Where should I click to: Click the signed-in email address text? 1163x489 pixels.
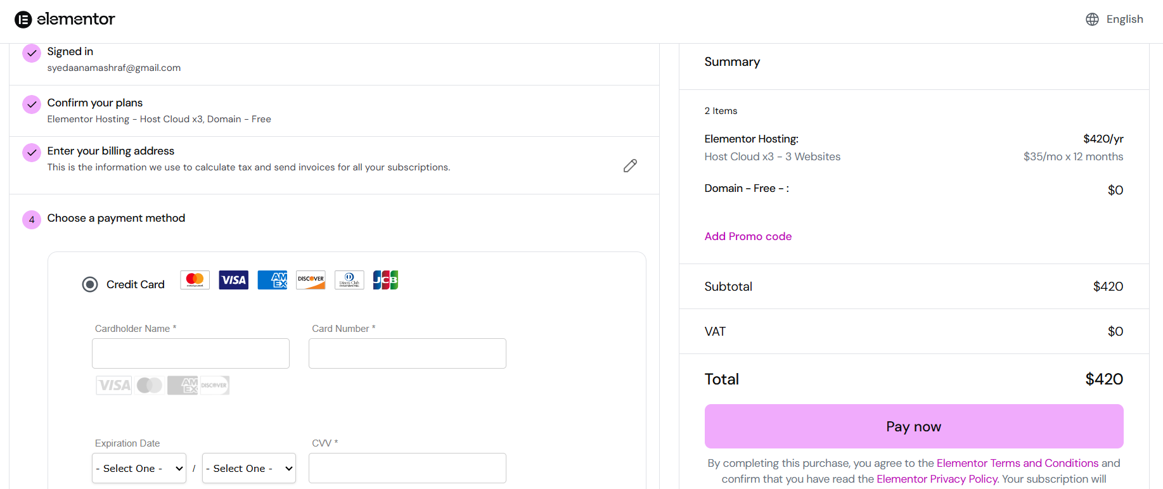pyautogui.click(x=114, y=68)
